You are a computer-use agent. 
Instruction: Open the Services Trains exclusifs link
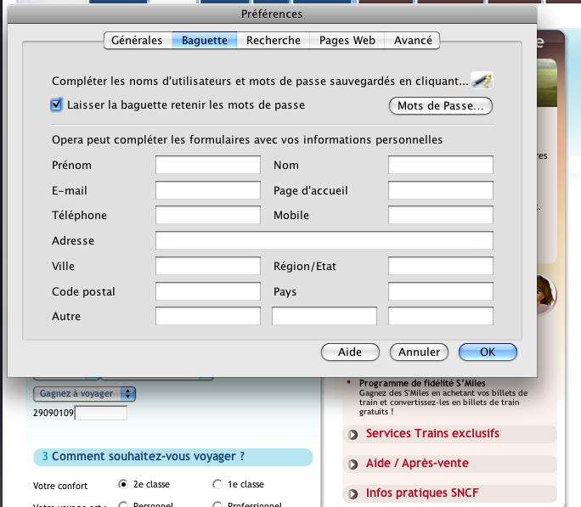click(x=432, y=434)
